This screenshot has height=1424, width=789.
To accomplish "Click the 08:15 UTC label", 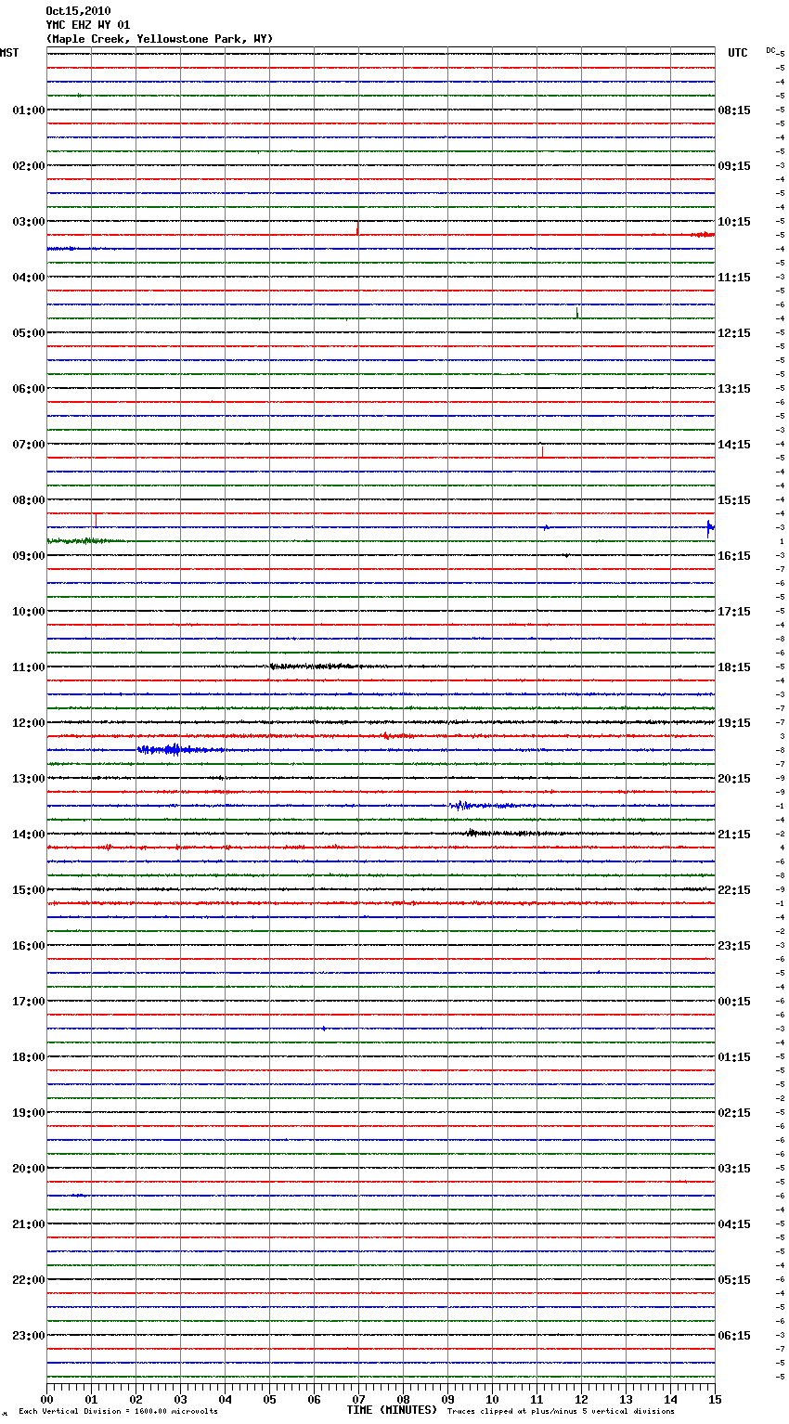I will [734, 110].
